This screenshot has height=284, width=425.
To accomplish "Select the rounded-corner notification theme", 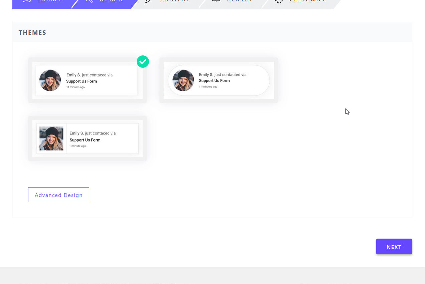I will (219, 80).
